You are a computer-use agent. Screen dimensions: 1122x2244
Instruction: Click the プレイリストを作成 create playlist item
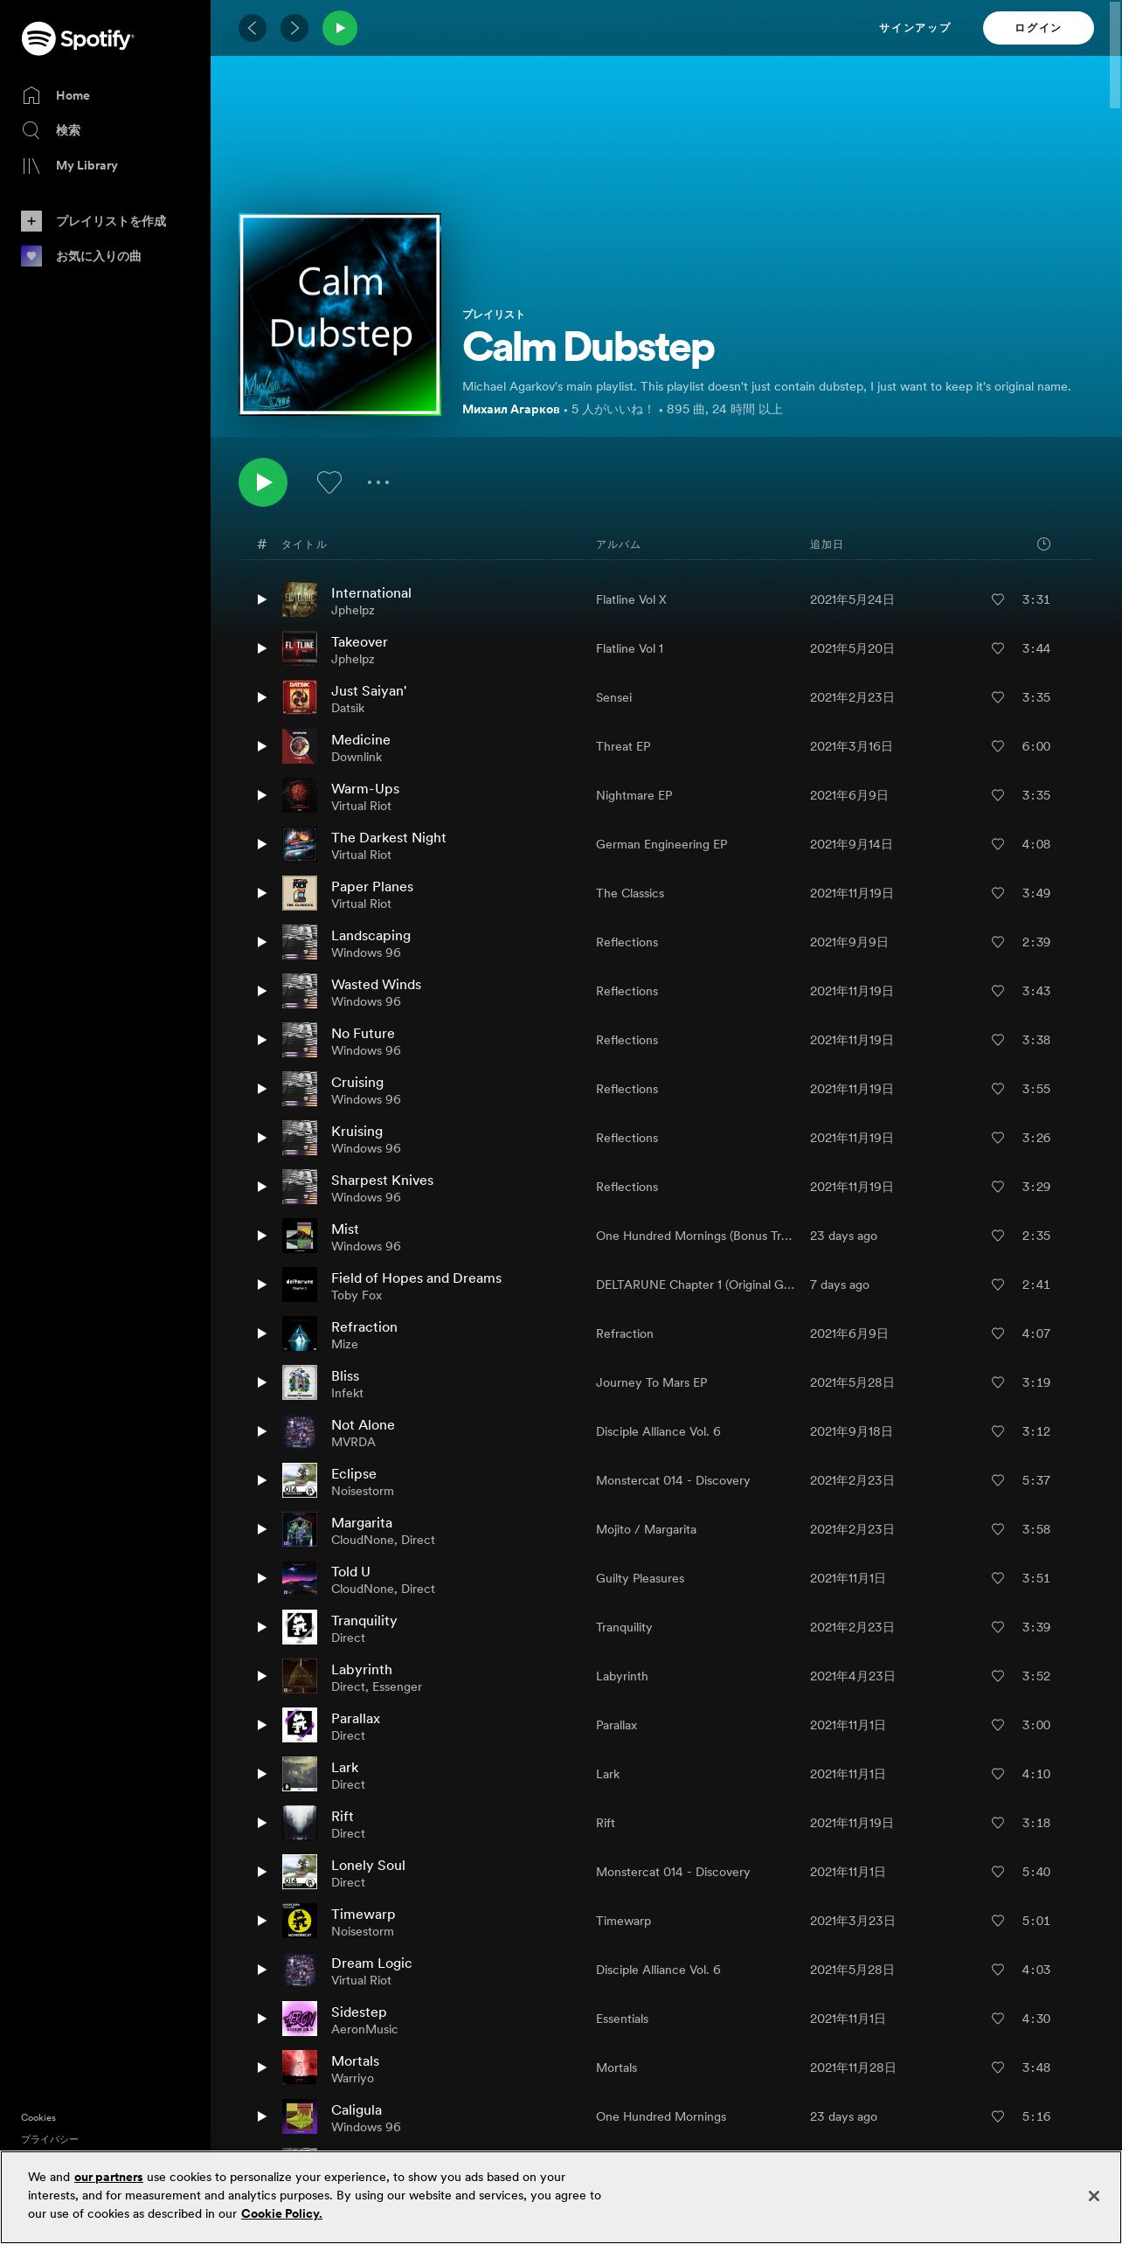93,221
